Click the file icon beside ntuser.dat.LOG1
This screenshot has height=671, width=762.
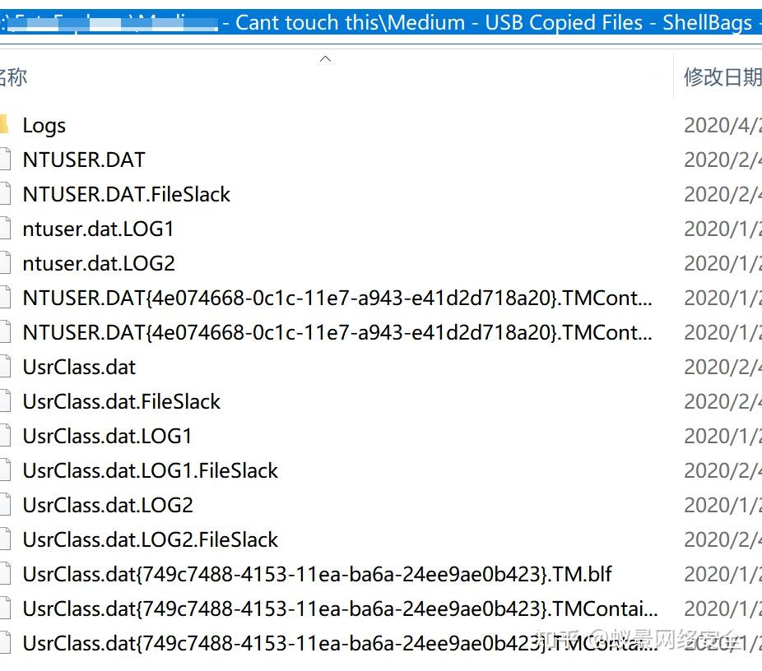coord(5,229)
